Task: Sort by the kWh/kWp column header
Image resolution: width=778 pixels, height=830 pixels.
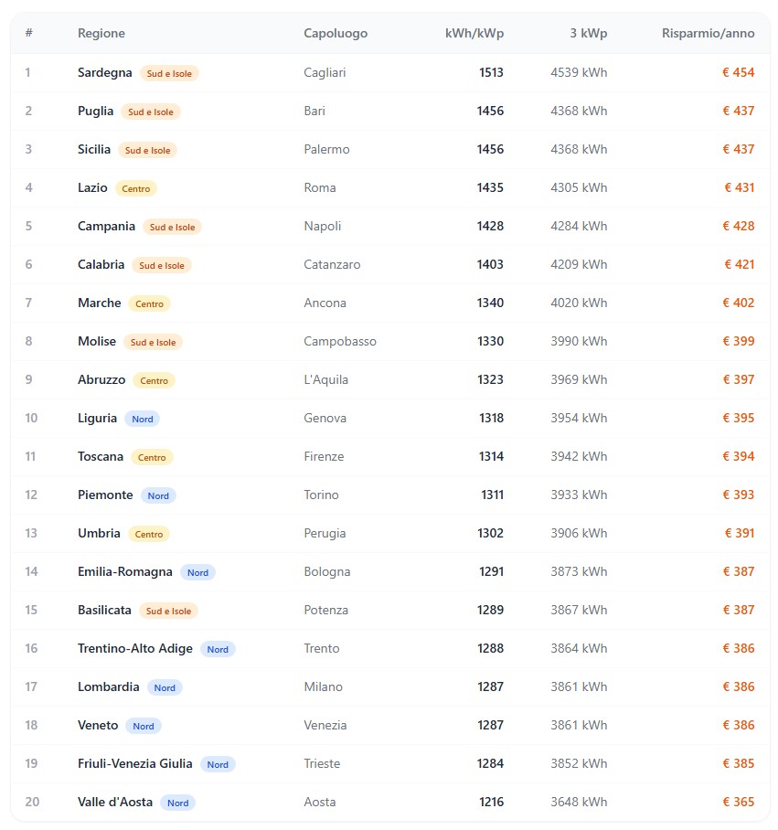Action: click(474, 33)
